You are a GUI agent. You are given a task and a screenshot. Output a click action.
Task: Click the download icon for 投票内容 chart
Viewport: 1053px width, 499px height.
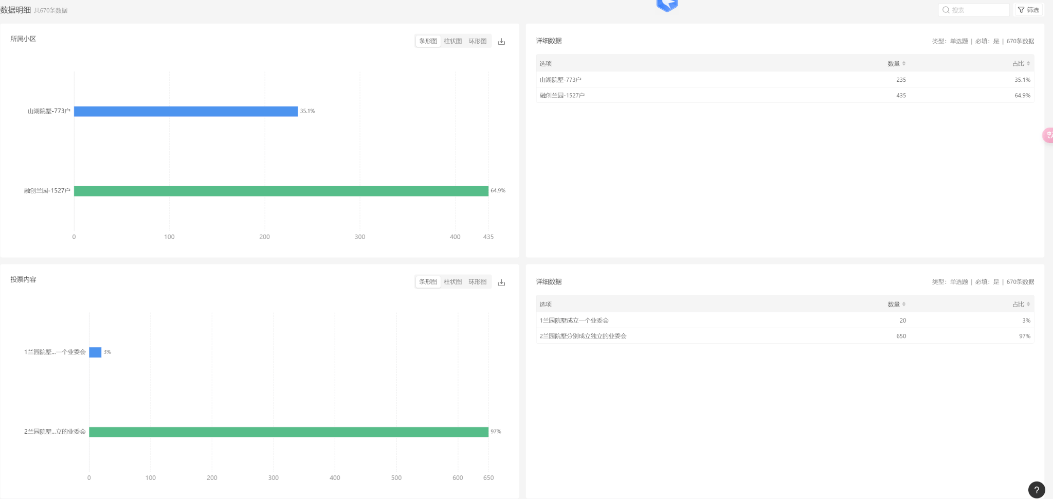click(501, 282)
